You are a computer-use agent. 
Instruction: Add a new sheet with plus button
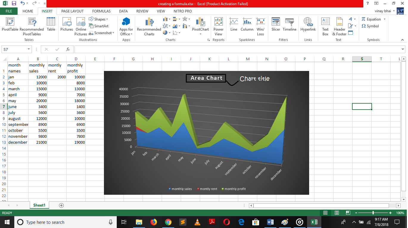point(61,205)
